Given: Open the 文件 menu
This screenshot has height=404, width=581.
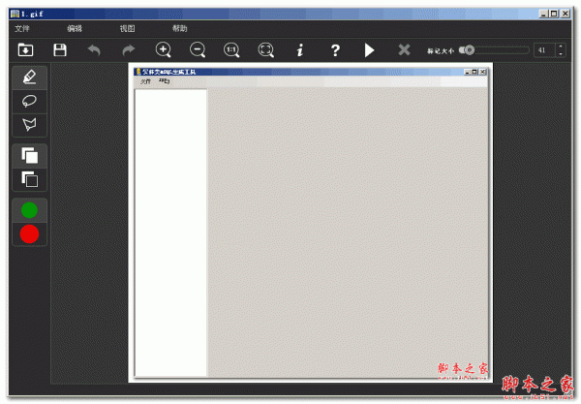Looking at the screenshot, I should tap(22, 28).
